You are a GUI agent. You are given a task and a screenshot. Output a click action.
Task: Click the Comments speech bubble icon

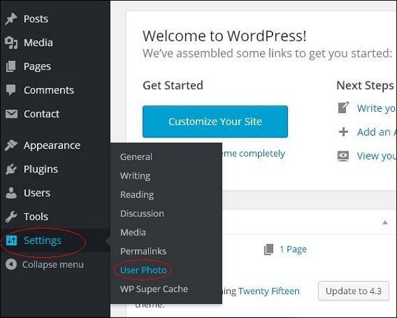11,91
